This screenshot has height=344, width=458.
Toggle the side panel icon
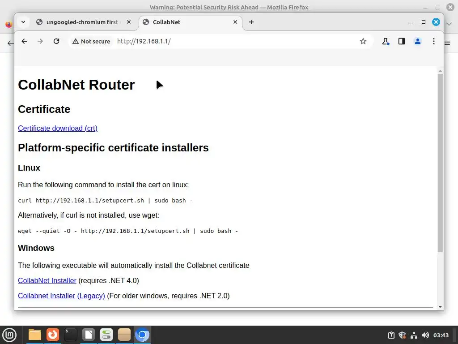point(402,41)
